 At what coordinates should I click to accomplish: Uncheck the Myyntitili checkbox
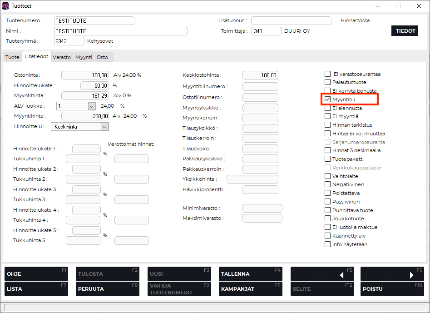328,99
